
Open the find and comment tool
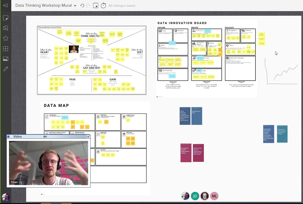[x=6, y=28]
